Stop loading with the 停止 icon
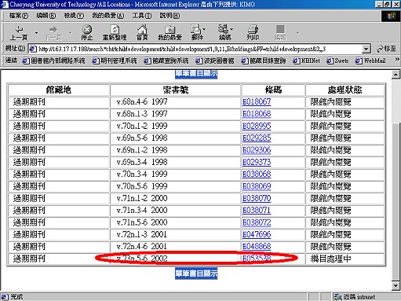 tap(87, 29)
